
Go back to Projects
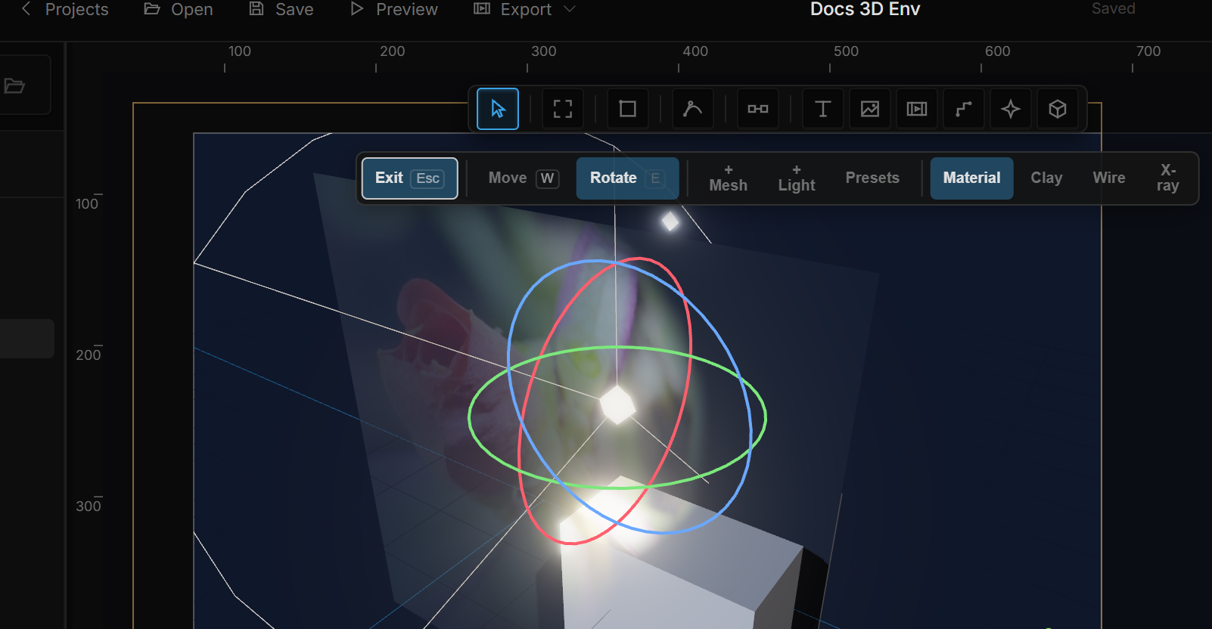click(65, 9)
